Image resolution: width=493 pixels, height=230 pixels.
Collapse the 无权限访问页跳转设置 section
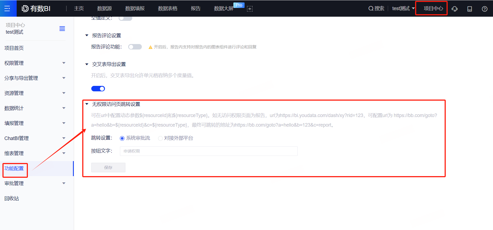point(87,104)
